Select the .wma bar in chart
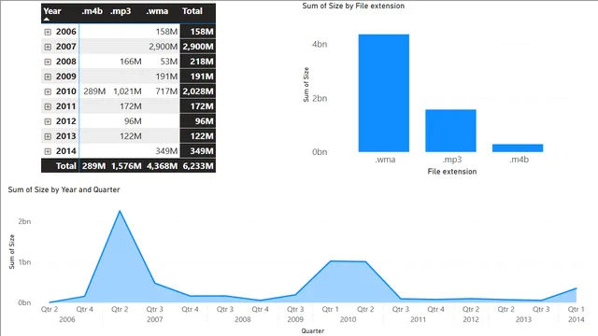The width and height of the screenshot is (598, 336). (x=384, y=93)
